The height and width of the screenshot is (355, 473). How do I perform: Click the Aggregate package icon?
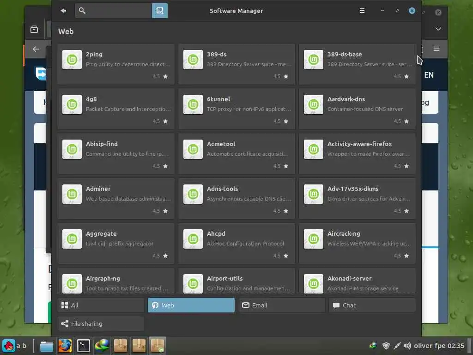pos(72,239)
